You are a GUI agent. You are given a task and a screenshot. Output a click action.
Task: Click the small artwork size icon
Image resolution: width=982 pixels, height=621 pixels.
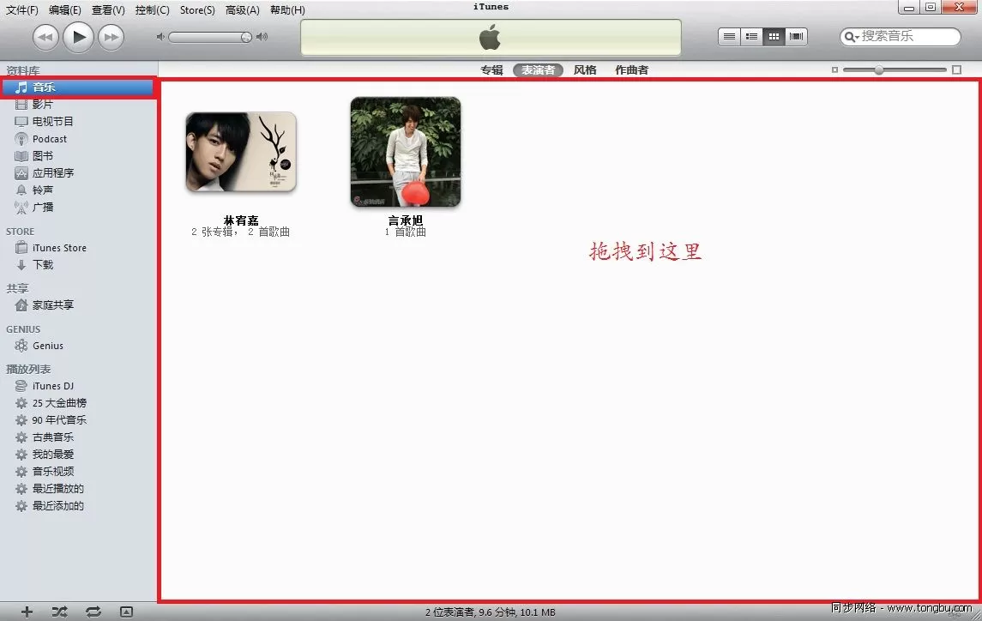834,69
